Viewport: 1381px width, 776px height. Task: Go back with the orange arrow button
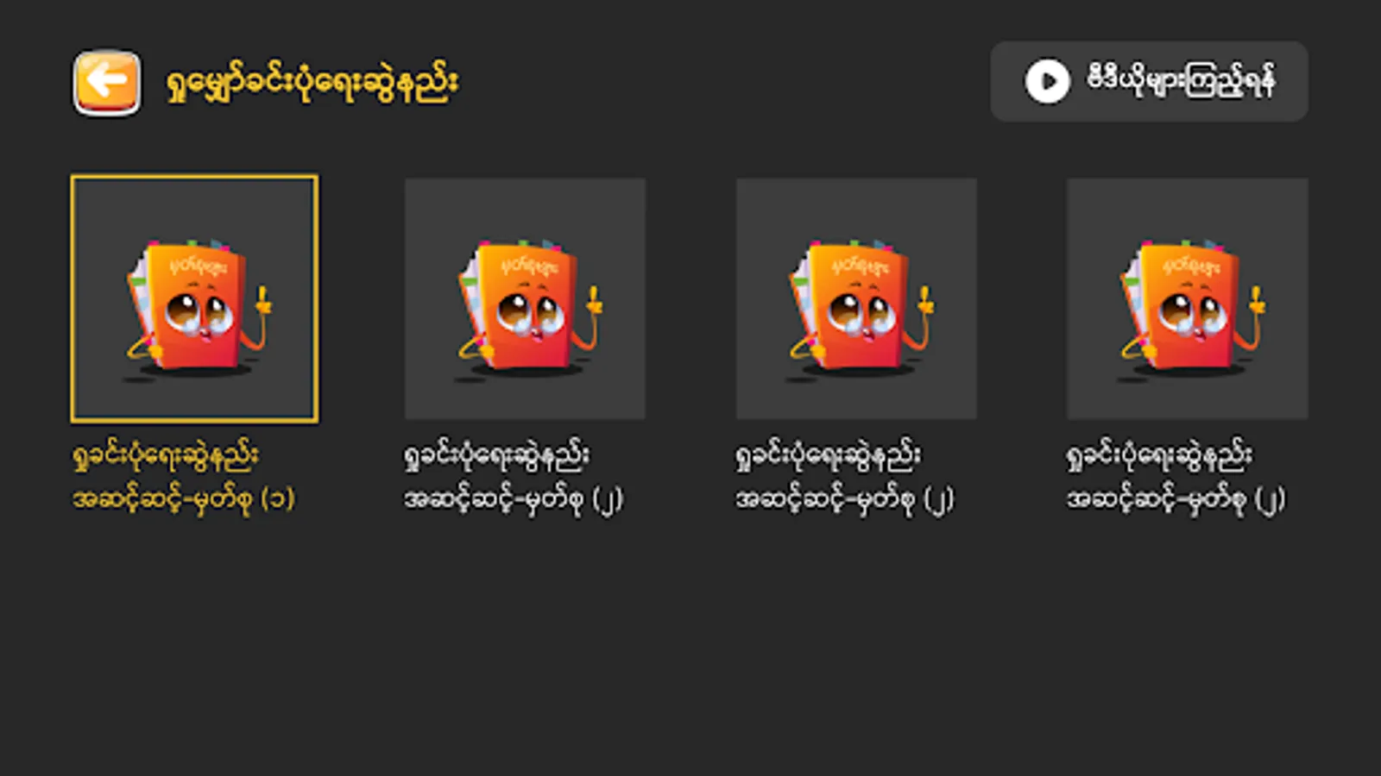tap(106, 82)
